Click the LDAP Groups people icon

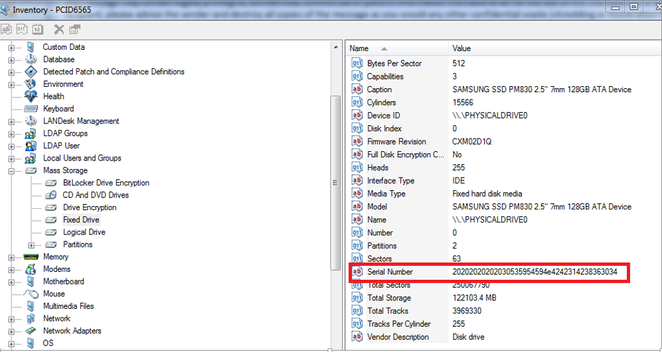click(x=31, y=134)
